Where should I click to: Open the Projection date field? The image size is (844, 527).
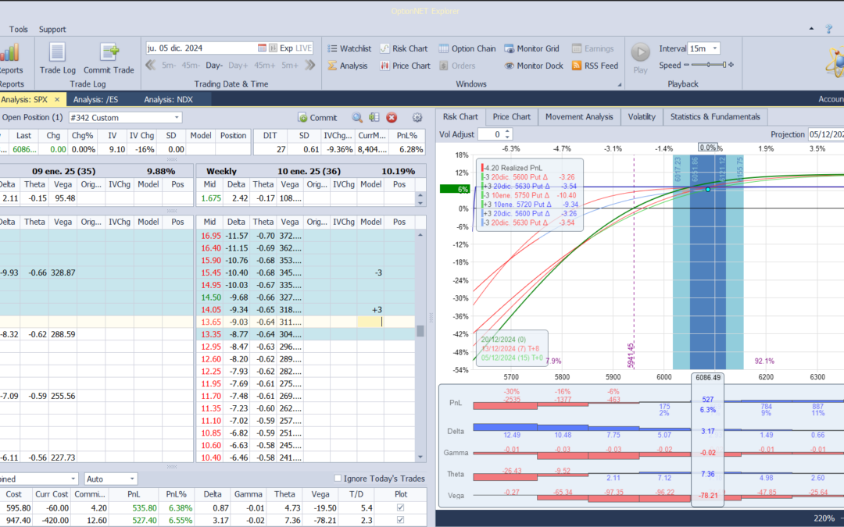[x=826, y=134]
